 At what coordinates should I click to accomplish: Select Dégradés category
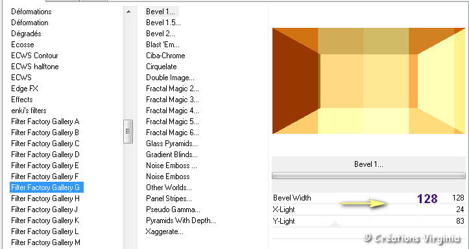26,34
